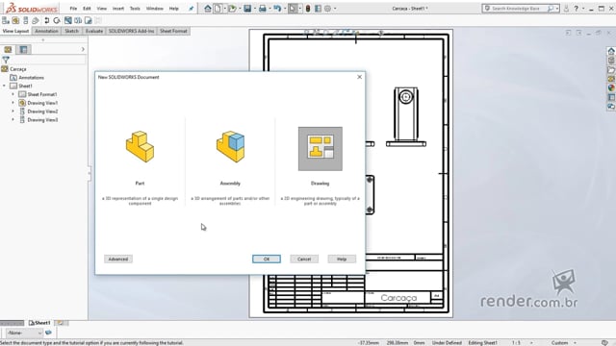Click the FeatureManager design tree tab icon
Viewport: 616px width, 346px height.
pyautogui.click(x=8, y=49)
